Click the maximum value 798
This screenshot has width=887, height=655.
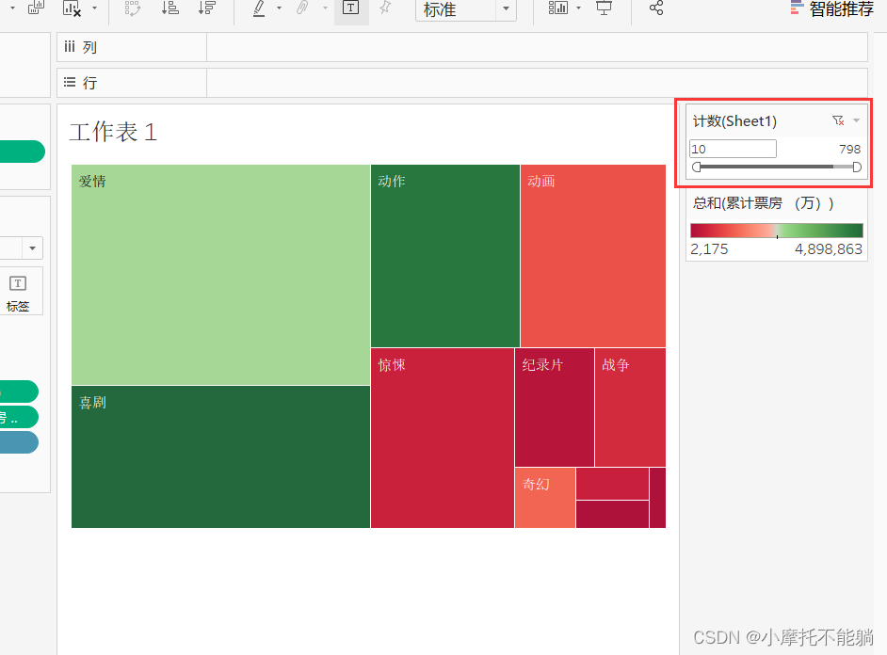(x=849, y=150)
